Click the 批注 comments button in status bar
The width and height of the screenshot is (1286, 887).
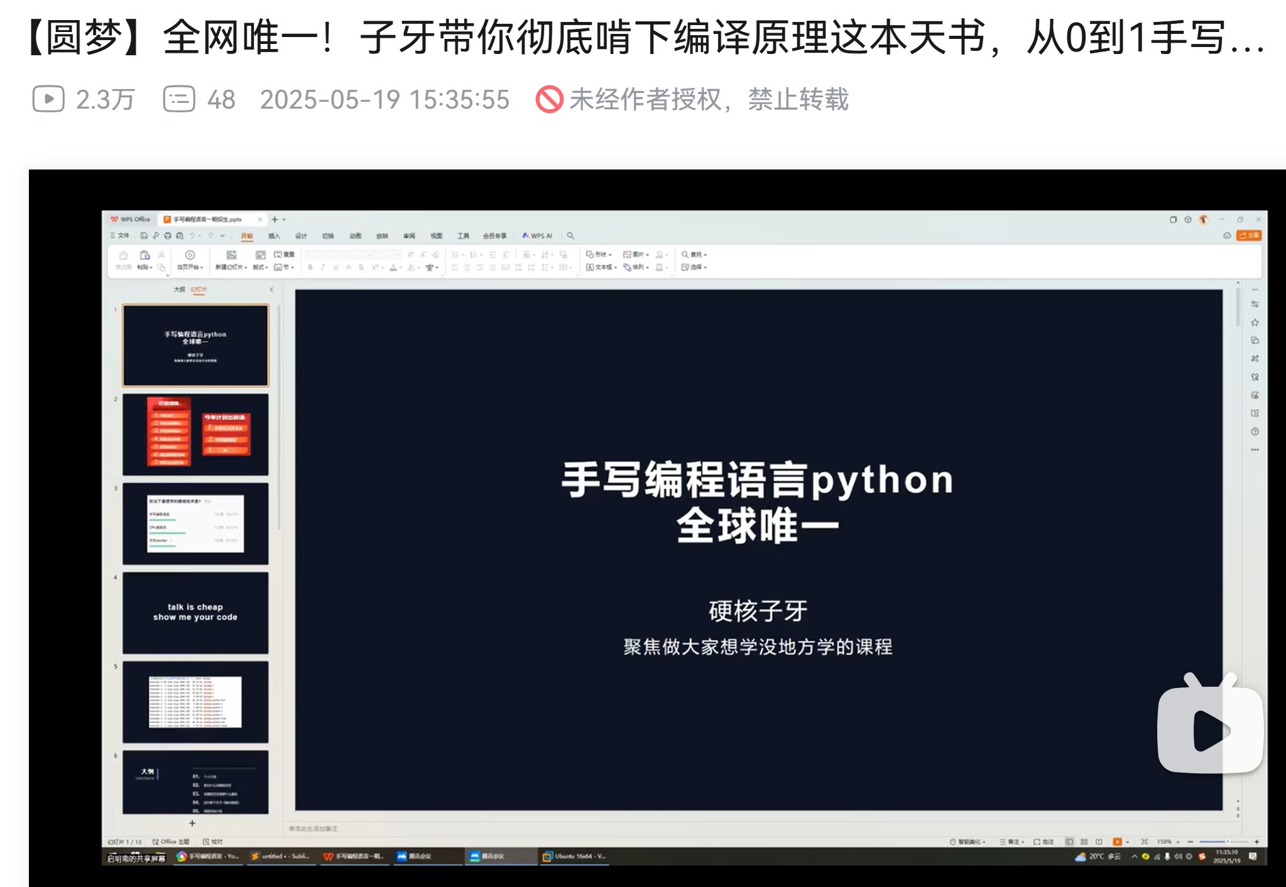[x=1044, y=842]
